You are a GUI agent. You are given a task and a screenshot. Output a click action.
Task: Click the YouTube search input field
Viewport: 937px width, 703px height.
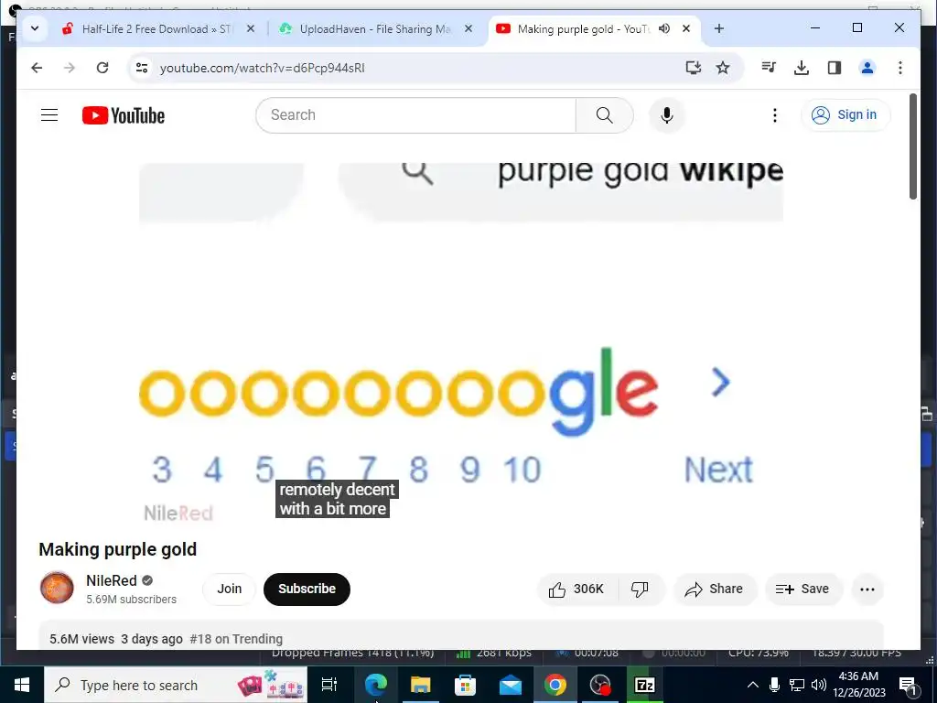click(x=416, y=115)
